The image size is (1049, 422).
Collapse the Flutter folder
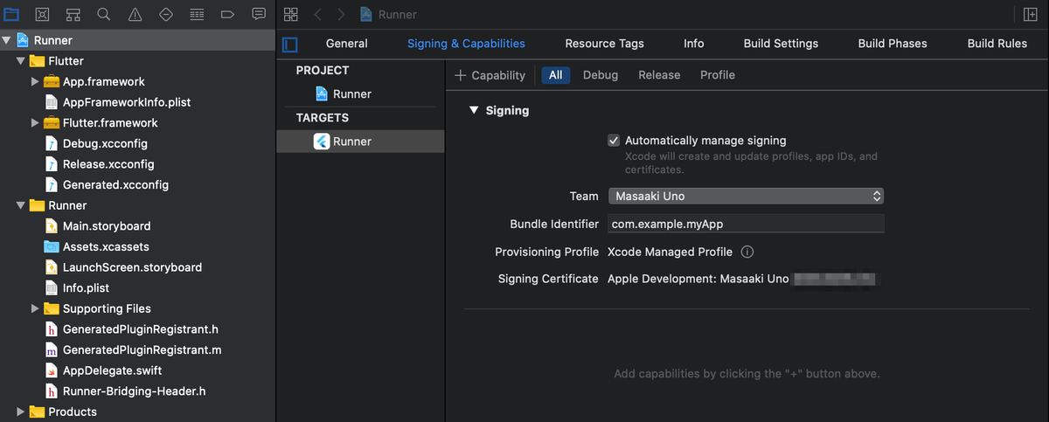point(21,61)
